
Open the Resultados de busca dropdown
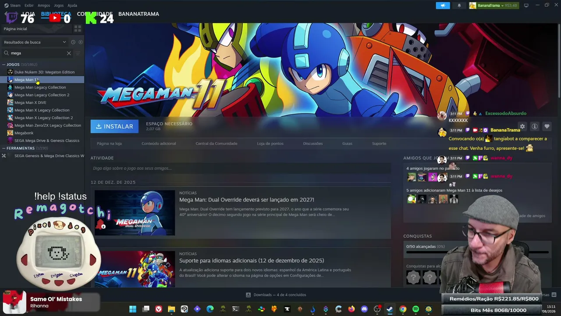coord(35,42)
